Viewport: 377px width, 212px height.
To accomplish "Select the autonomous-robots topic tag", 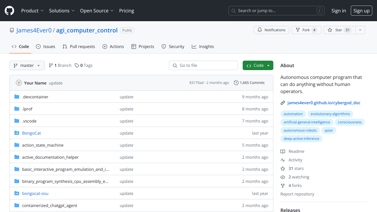I will coord(300,130).
